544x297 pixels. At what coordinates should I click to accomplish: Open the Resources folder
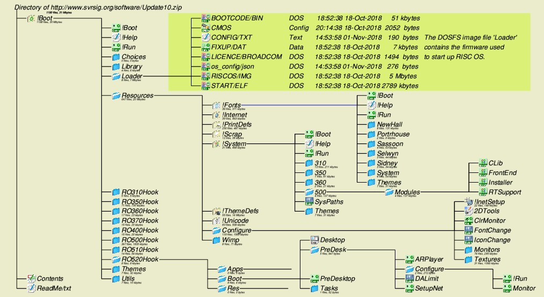(x=116, y=96)
